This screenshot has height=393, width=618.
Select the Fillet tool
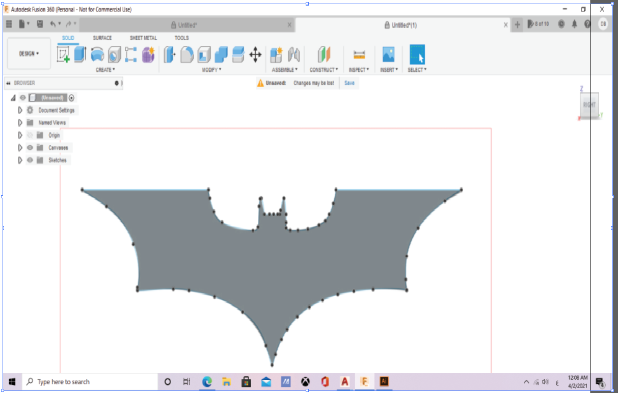187,55
